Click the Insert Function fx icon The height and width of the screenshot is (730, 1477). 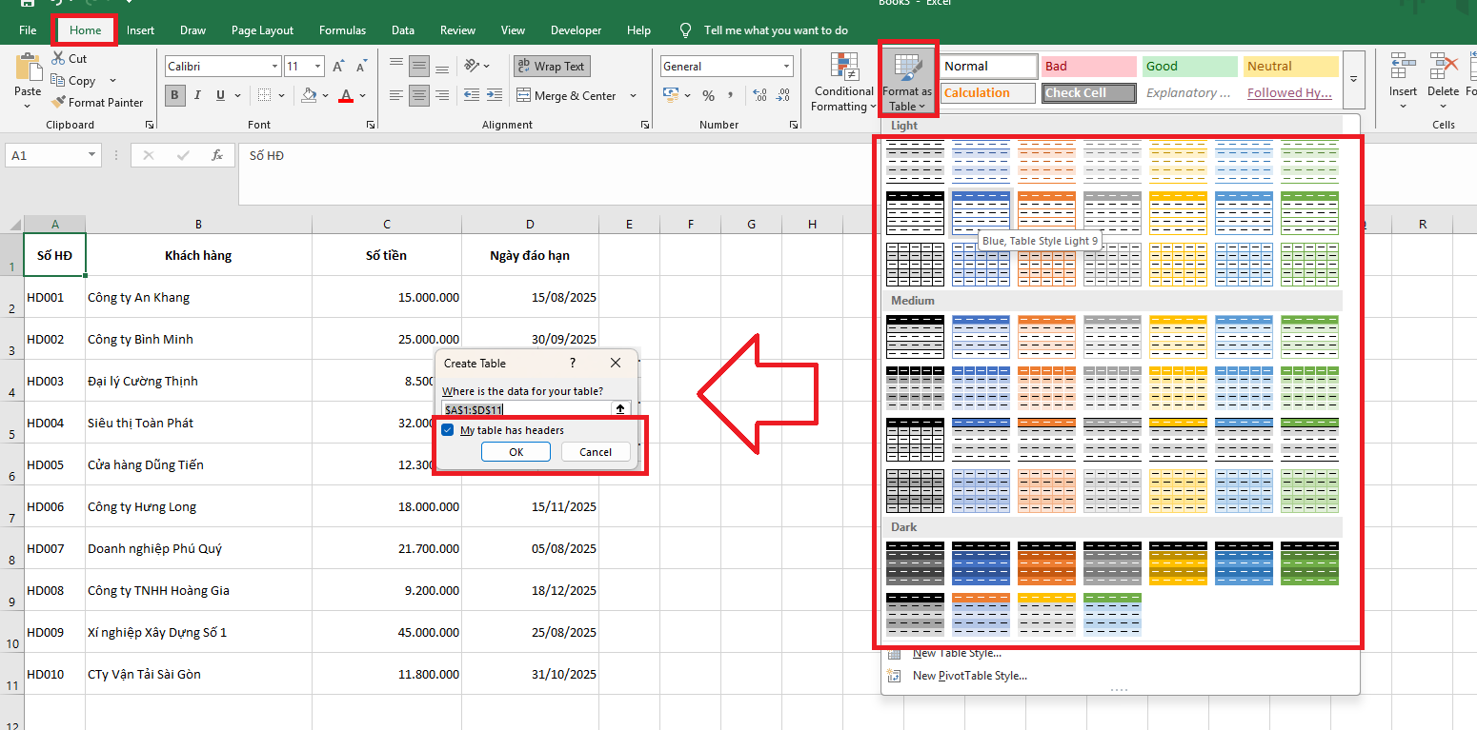tap(217, 155)
